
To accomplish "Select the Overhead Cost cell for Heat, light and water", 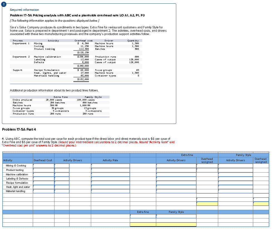I will tap(43, 187).
